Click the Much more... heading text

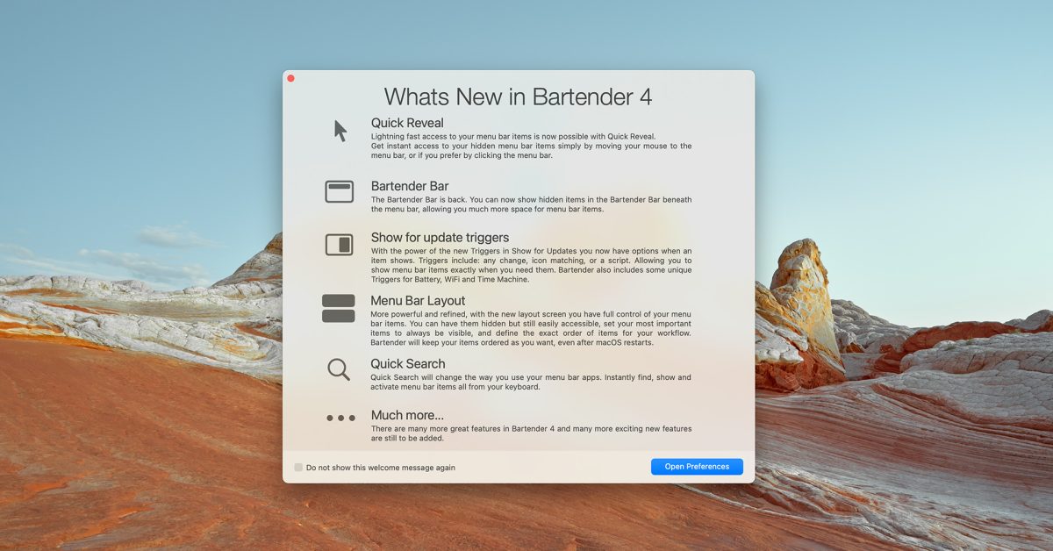point(406,414)
